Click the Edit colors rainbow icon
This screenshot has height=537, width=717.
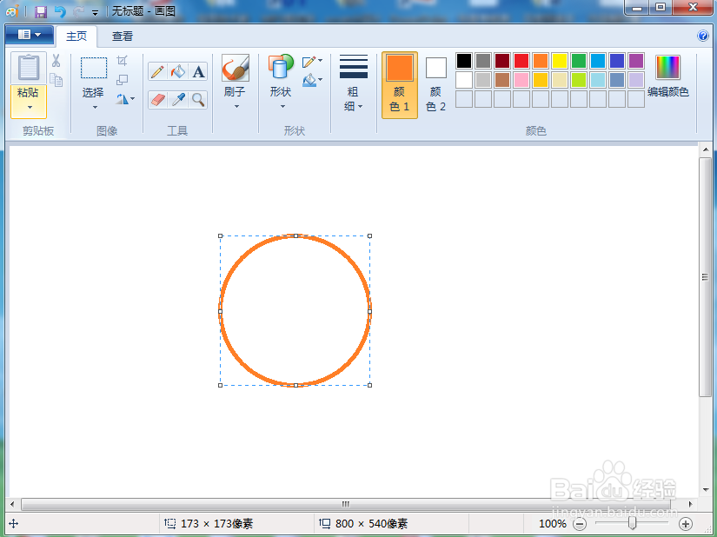tap(667, 68)
